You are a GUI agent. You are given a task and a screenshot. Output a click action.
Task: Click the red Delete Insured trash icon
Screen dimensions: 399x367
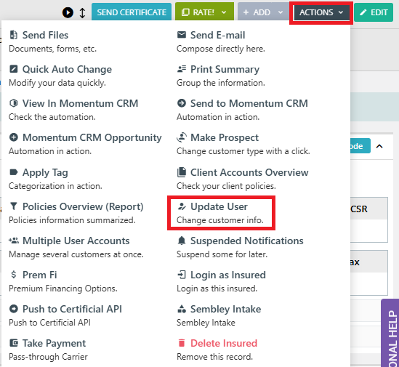tap(182, 343)
